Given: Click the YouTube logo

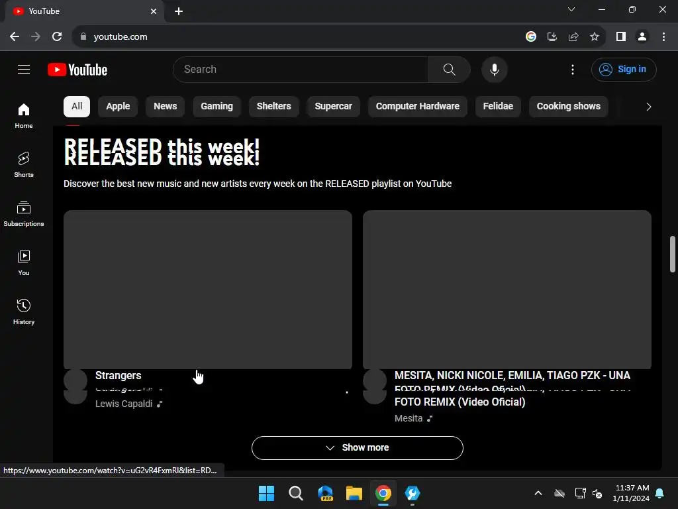Looking at the screenshot, I should [x=77, y=70].
